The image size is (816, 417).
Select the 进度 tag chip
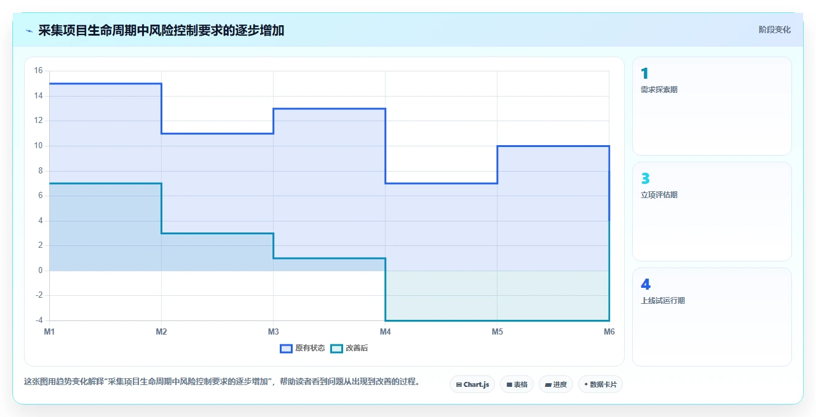[555, 384]
